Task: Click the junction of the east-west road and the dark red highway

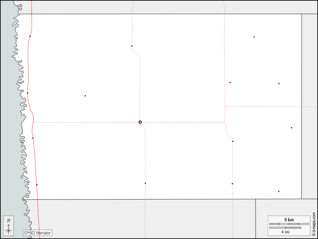Action: point(33,122)
